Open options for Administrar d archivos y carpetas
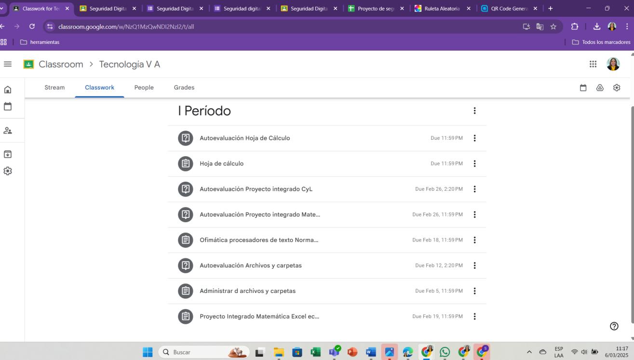The height and width of the screenshot is (360, 634). click(x=474, y=291)
